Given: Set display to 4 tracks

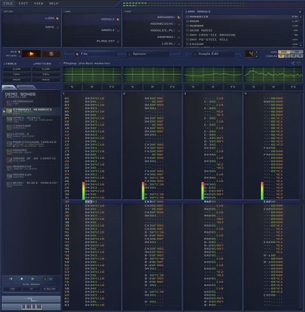Looking at the screenshot, I should pos(281,56).
